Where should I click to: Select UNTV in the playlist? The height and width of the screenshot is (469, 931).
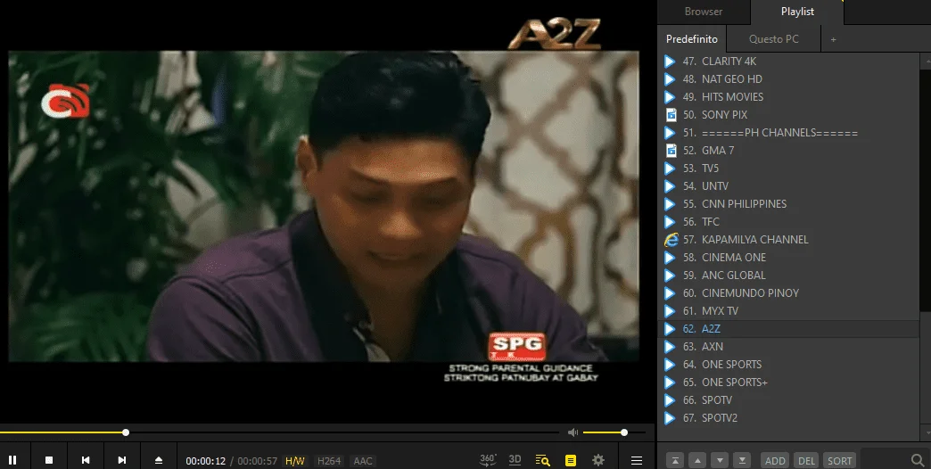[x=788, y=185]
